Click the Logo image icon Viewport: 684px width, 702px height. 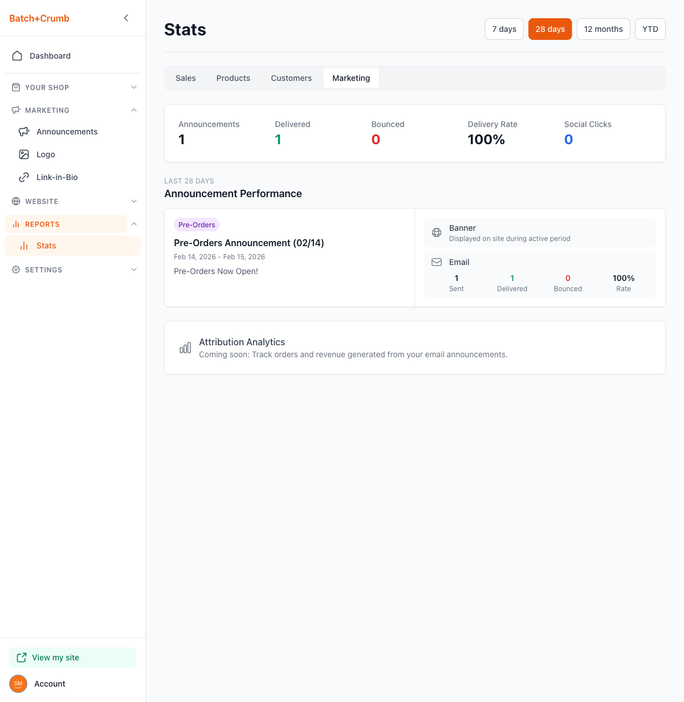coord(24,154)
